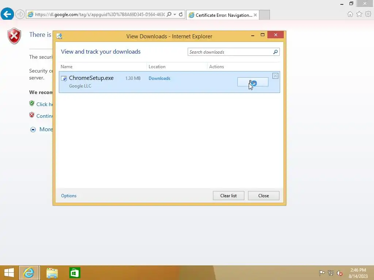Click Internet Explorer taskbar icon

pyautogui.click(x=28, y=273)
